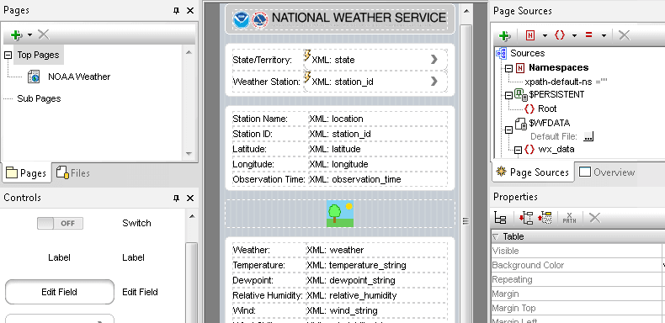Image resolution: width=665 pixels, height=323 pixels.
Task: Click the red curly braces toolbar icon
Action: point(560,35)
